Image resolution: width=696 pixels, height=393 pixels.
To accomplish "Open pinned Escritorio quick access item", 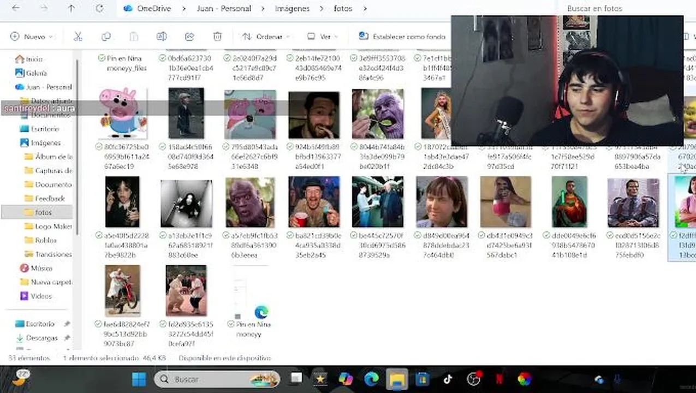I will 40,324.
